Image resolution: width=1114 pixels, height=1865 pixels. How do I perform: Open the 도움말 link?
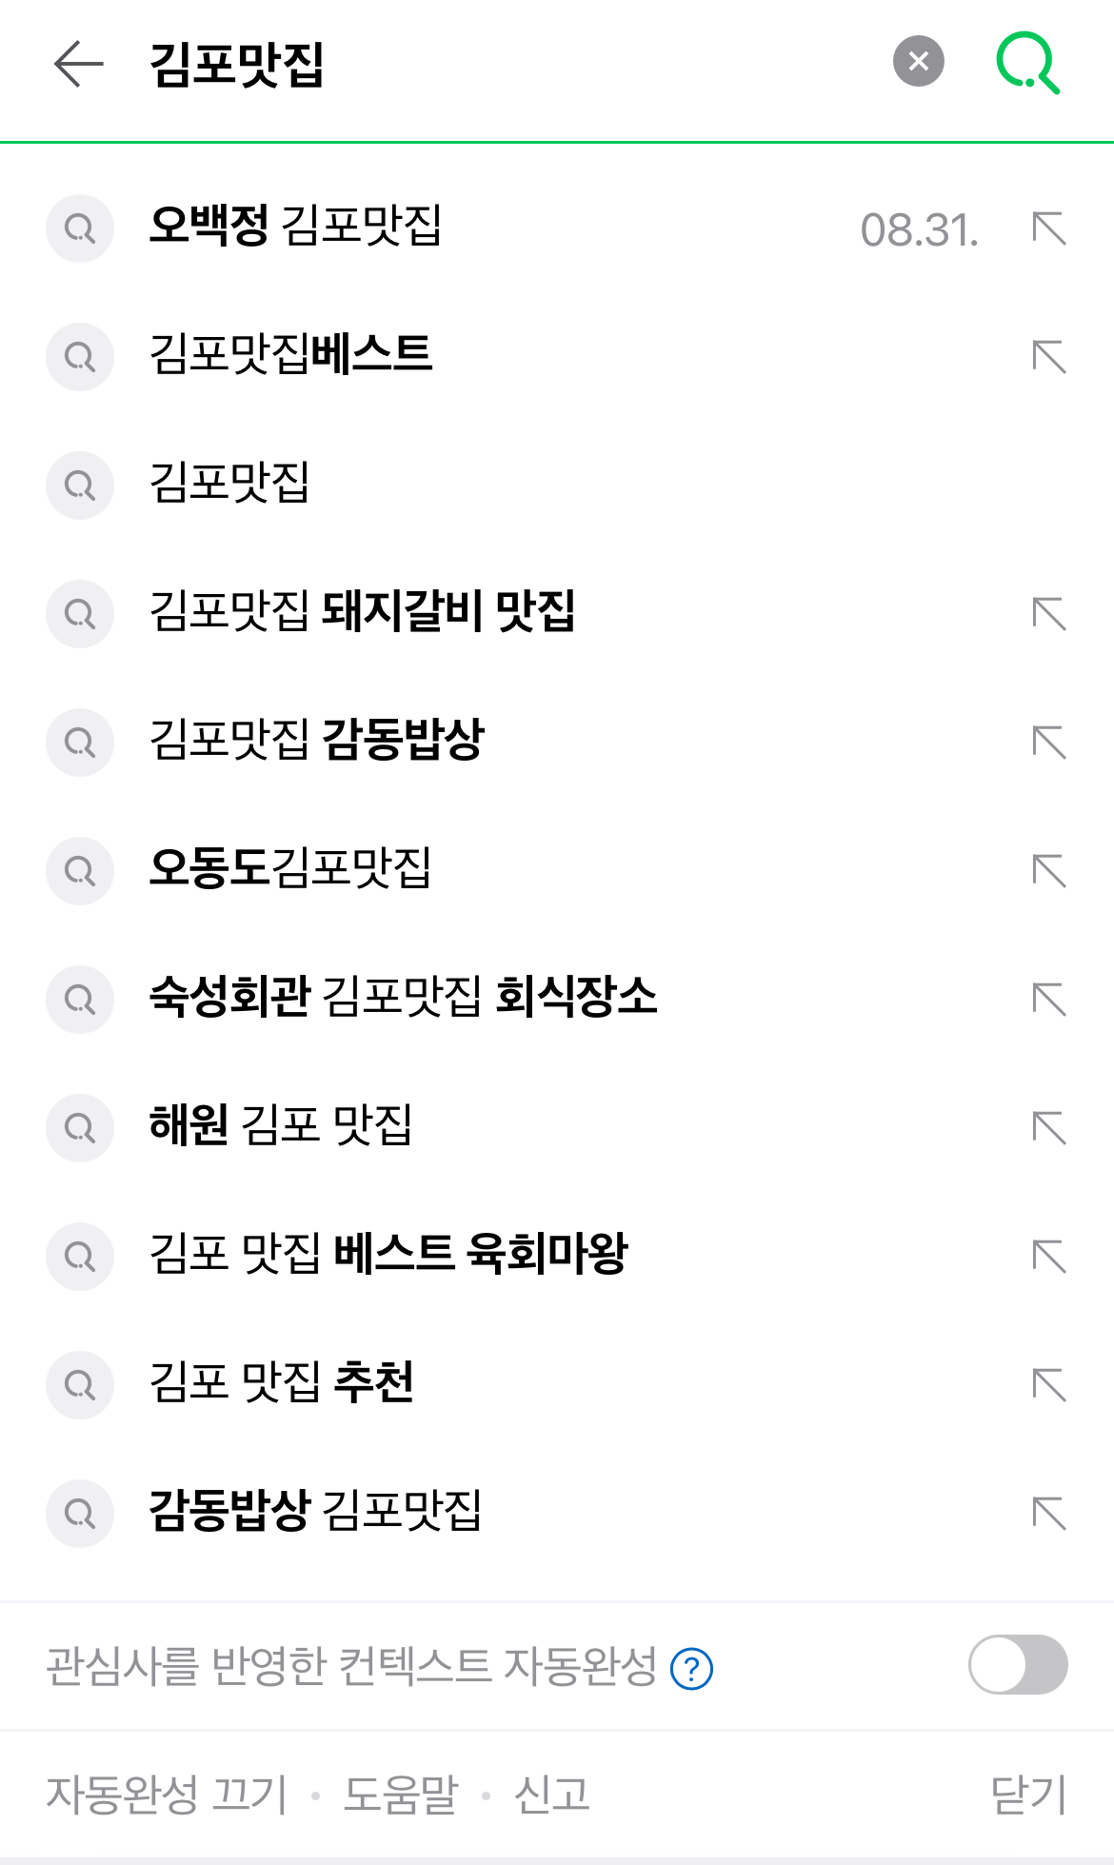click(400, 1796)
